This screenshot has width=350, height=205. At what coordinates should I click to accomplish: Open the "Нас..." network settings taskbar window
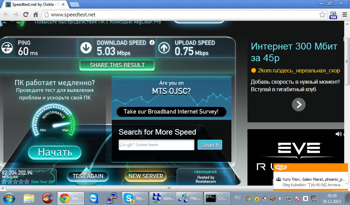[x=189, y=198]
